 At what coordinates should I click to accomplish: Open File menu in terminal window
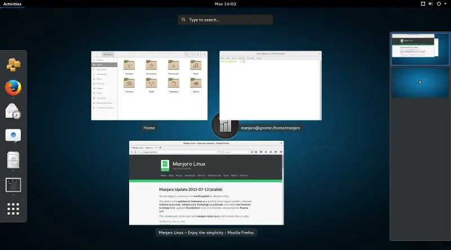point(222,58)
